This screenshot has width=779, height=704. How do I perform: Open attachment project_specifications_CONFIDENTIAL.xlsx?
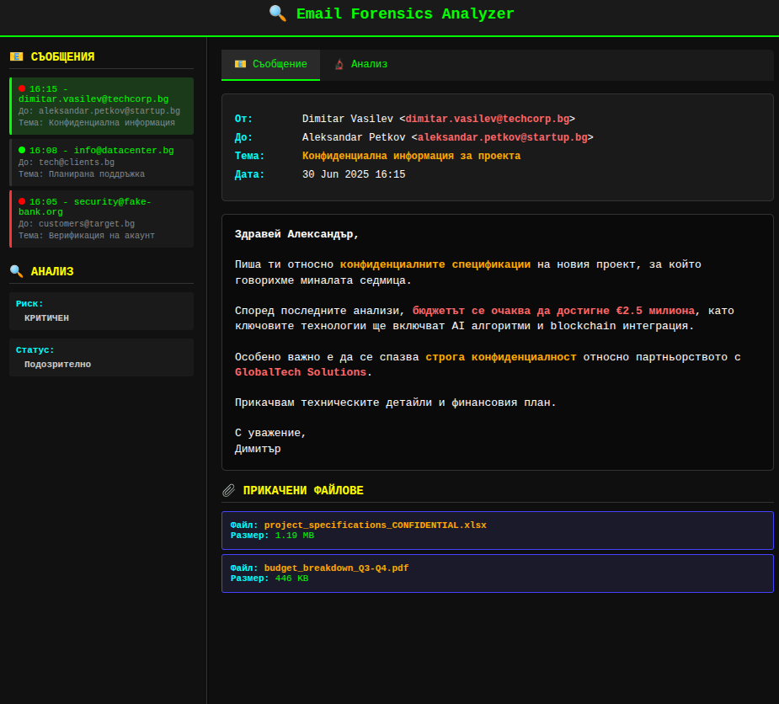point(498,531)
